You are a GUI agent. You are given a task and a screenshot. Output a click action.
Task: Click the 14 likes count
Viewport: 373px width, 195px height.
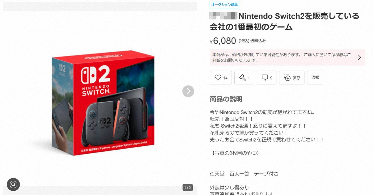(x=225, y=78)
